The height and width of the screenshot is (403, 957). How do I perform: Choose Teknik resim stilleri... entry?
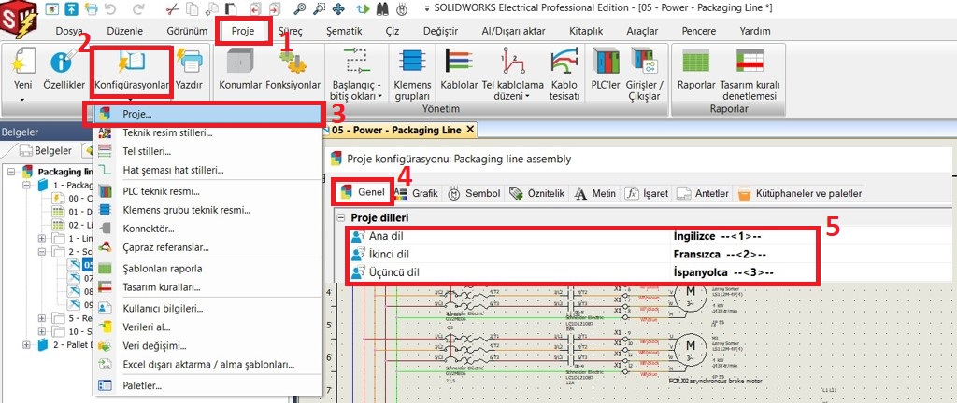click(x=207, y=132)
